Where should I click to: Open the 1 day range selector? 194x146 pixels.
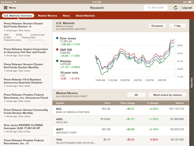tap(177, 26)
